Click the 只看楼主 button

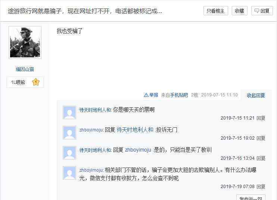(x=216, y=11)
